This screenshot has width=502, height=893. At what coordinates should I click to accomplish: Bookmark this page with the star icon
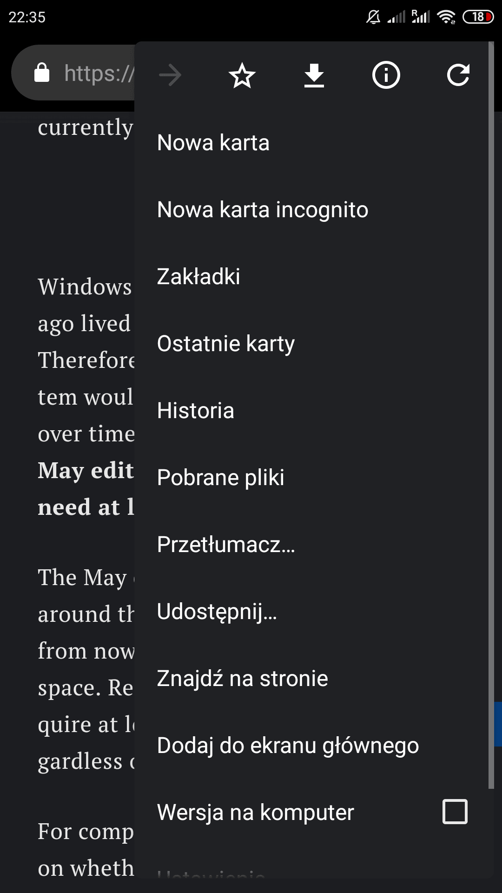242,75
